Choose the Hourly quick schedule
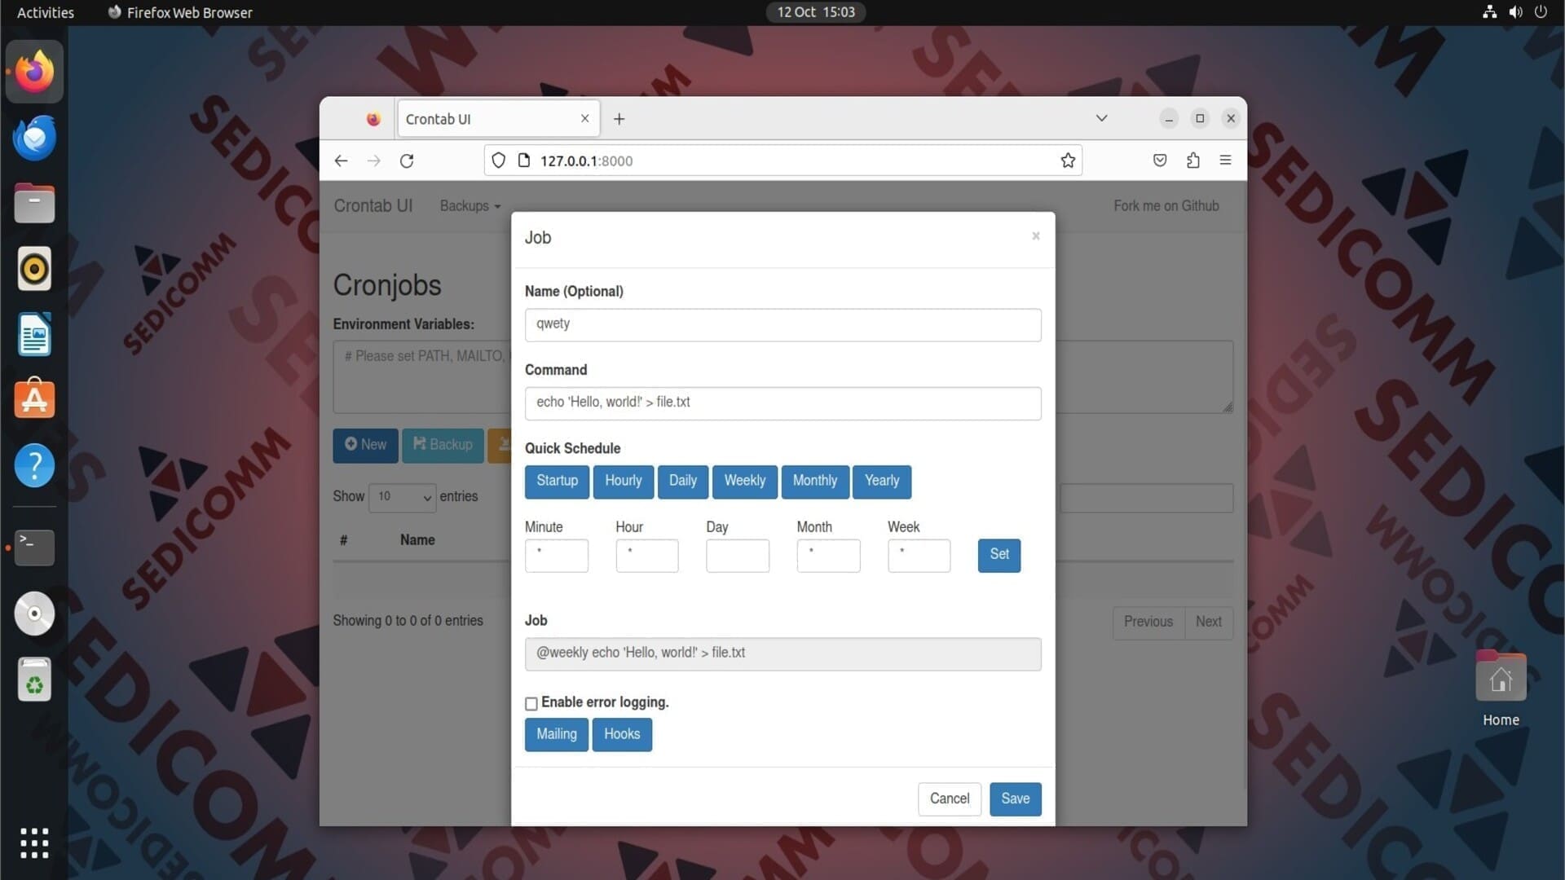Viewport: 1565px width, 880px height. point(624,481)
